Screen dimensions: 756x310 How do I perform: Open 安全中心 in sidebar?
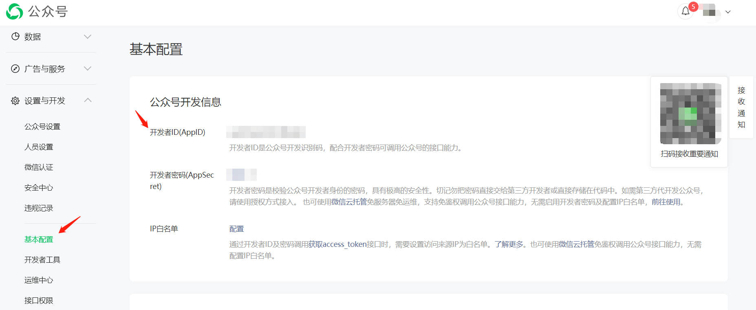pos(39,188)
